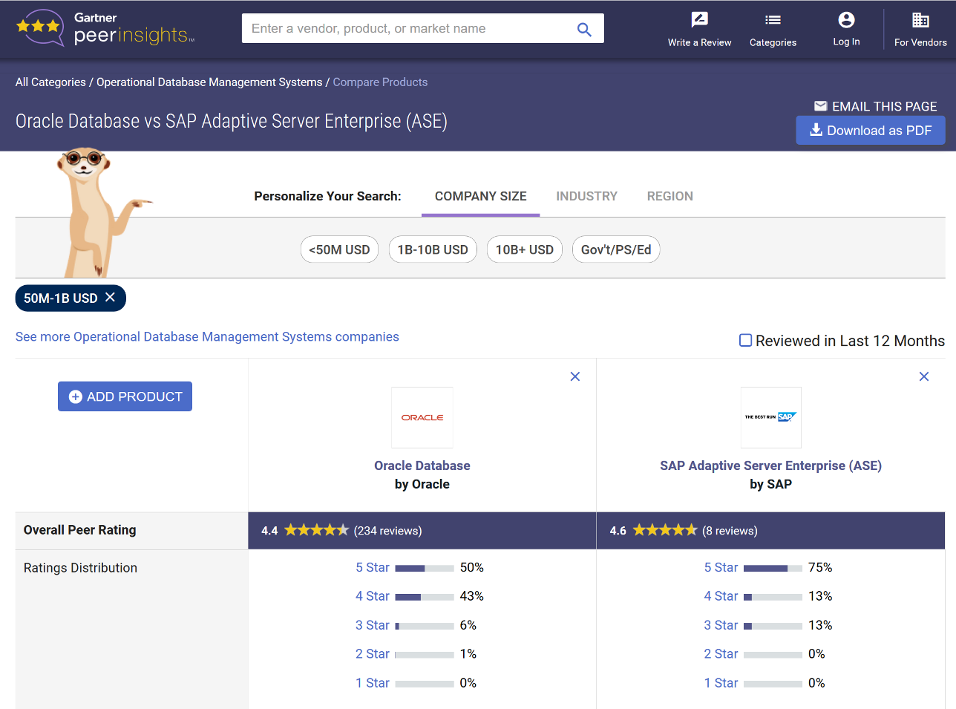Click SAP ASE's 1 Star rating link
This screenshot has height=709, width=956.
(x=721, y=683)
